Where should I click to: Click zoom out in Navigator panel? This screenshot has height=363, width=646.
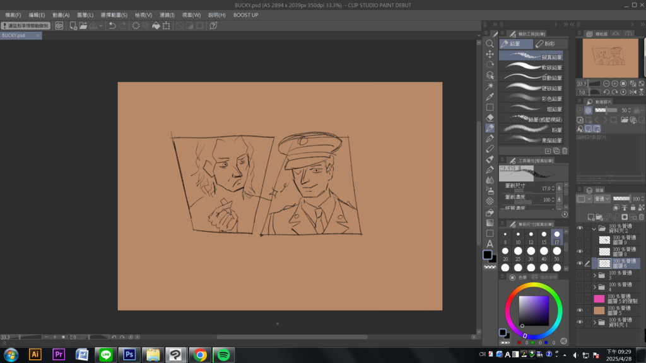(x=606, y=84)
